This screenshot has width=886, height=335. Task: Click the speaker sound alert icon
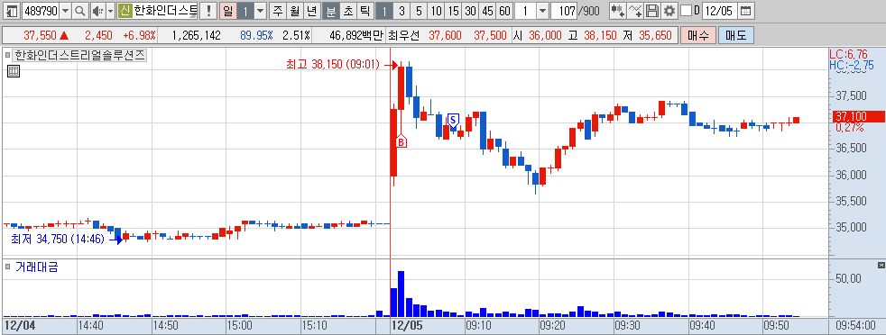click(97, 10)
